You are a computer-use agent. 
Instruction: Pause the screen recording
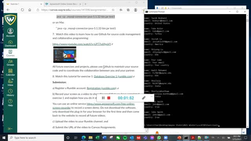103,98
